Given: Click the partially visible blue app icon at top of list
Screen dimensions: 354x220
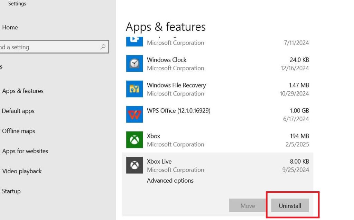Looking at the screenshot, I should 134,41.
